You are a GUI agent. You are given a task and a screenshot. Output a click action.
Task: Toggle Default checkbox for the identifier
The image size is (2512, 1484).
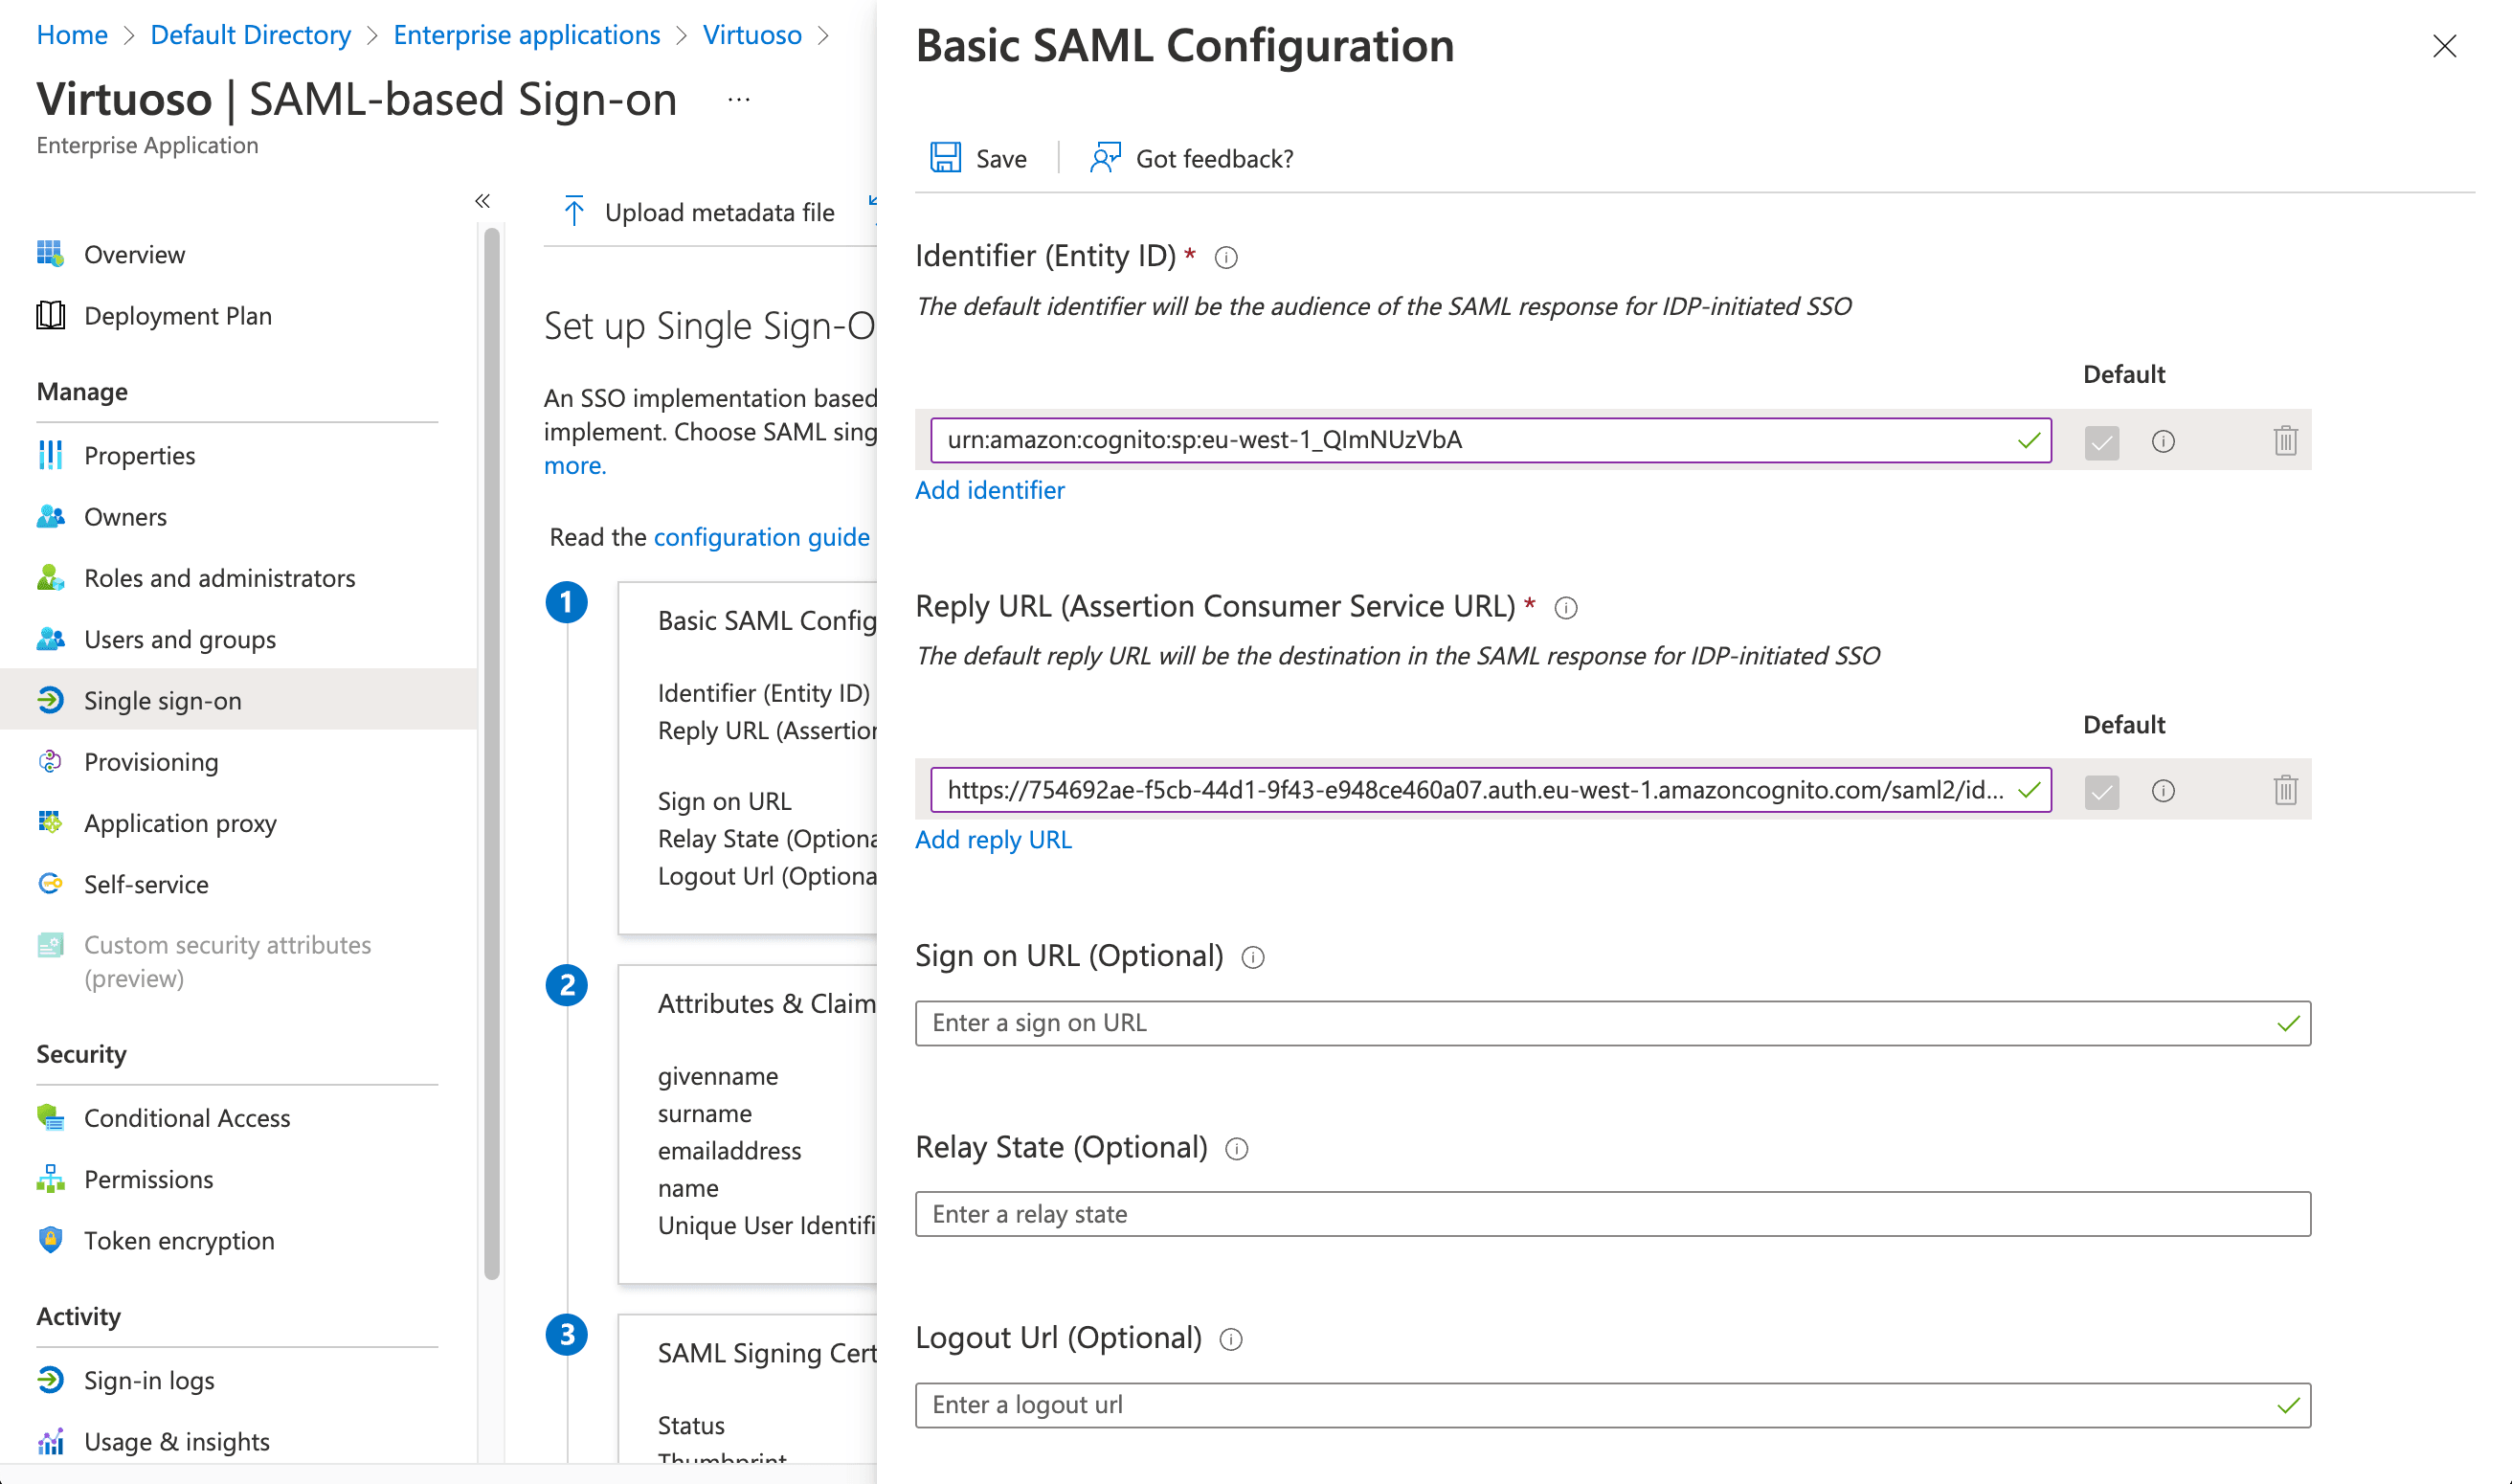2101,441
